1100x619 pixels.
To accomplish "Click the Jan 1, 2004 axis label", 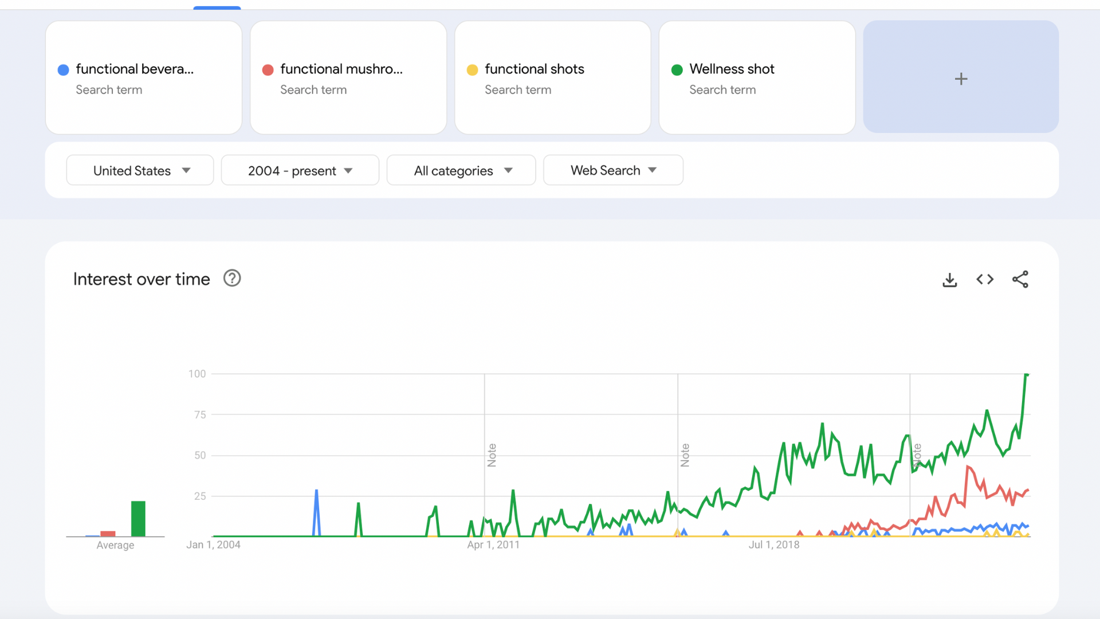I will click(x=213, y=545).
